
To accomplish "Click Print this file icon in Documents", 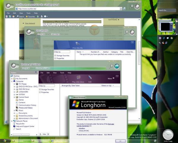I will pyautogui.click(x=78, y=43).
